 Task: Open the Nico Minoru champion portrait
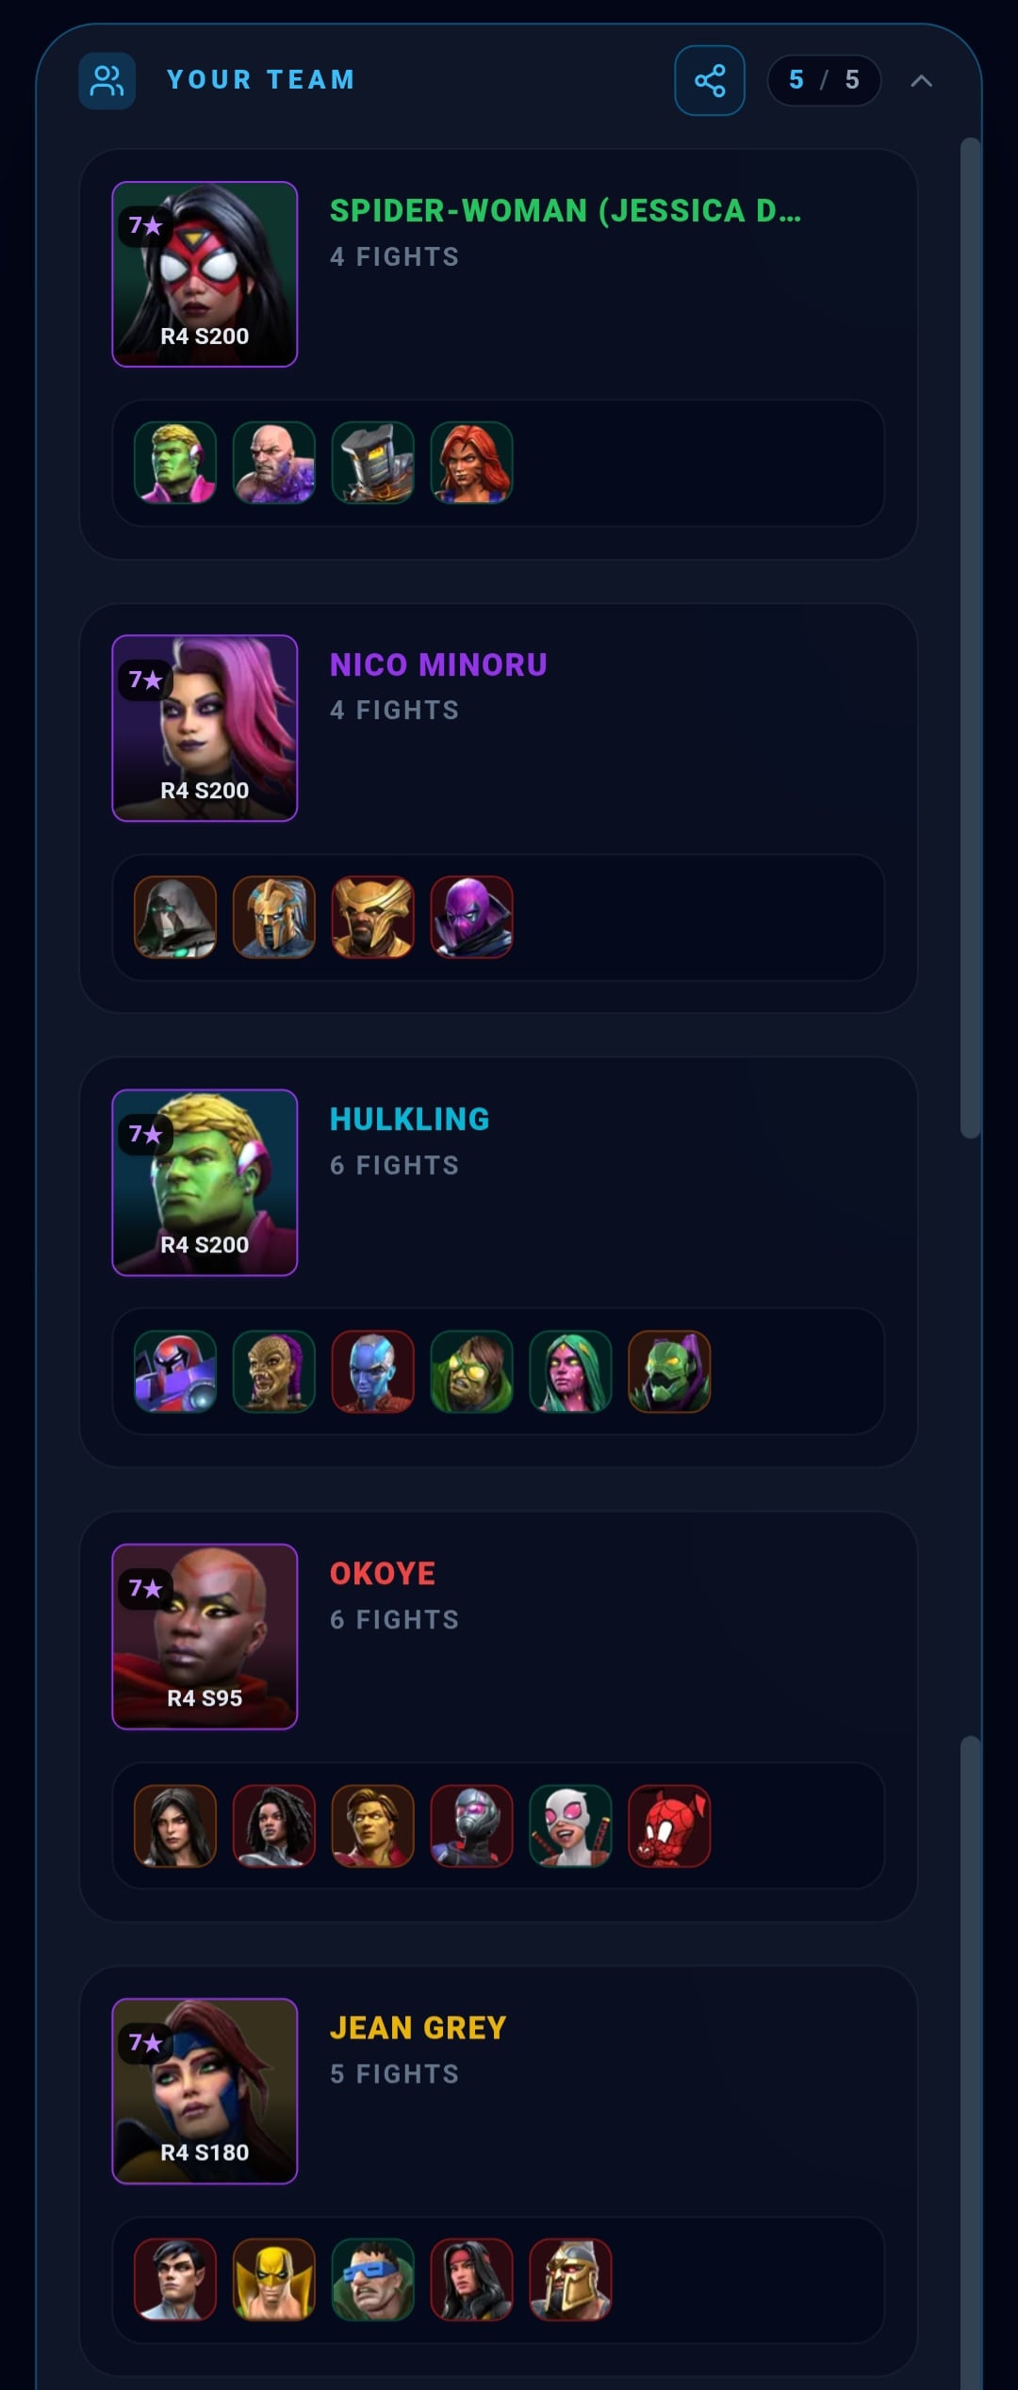pos(205,728)
